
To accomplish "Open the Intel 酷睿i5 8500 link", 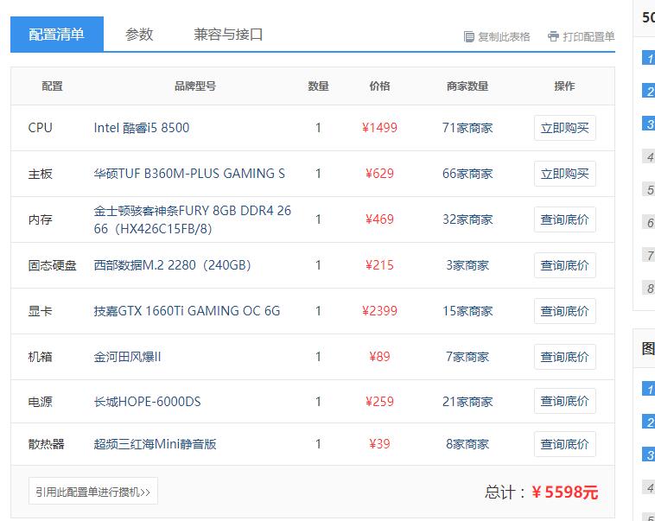I will tap(142, 128).
